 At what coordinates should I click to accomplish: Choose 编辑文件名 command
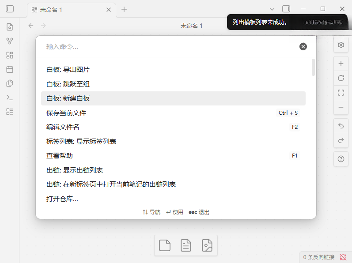point(173,127)
